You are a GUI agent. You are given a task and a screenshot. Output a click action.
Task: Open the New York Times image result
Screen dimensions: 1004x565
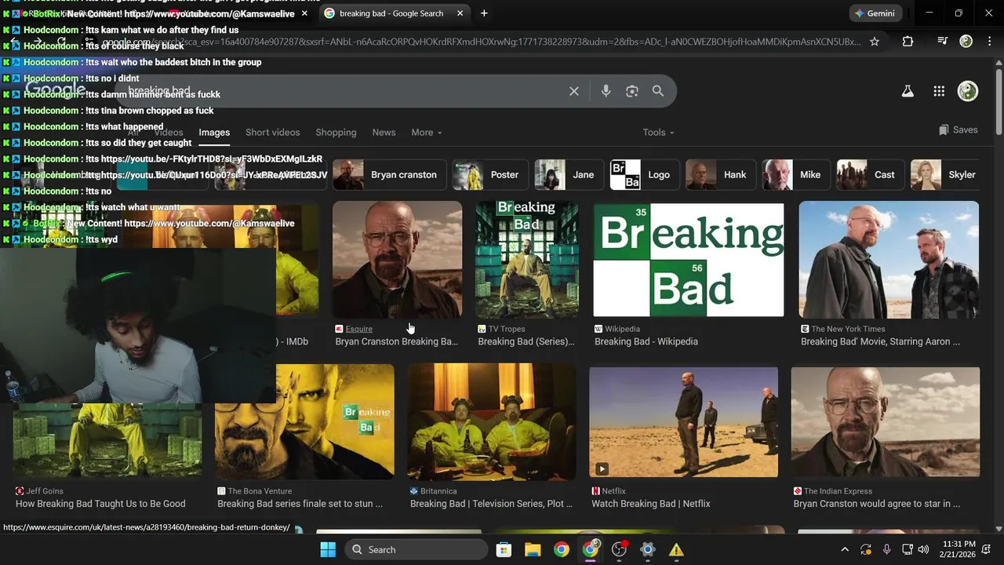tap(889, 260)
